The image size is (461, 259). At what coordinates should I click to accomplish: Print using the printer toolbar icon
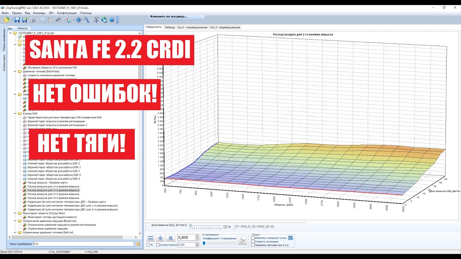coord(32,20)
